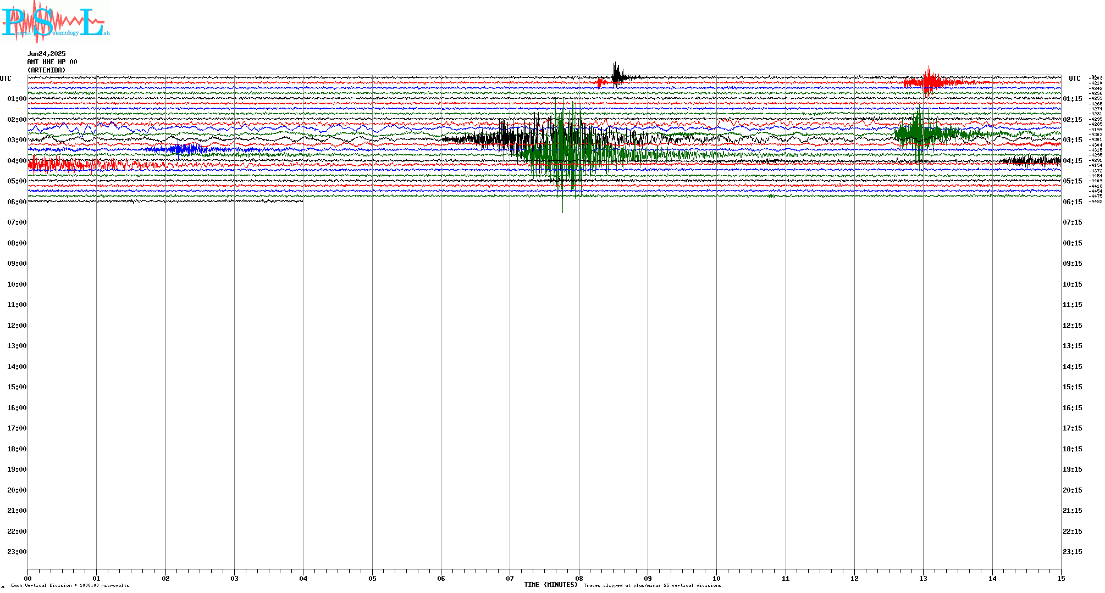This screenshot has height=593, width=1105.
Task: Click the -4199 offset value
Action: pyautogui.click(x=1096, y=130)
